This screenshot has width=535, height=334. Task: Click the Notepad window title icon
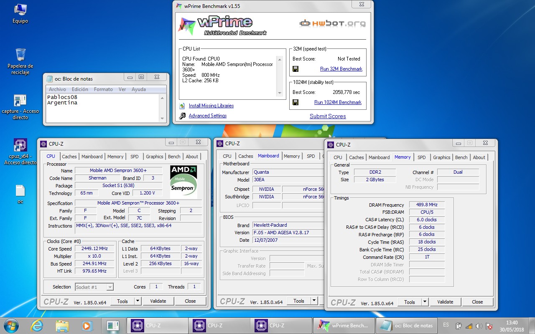point(49,78)
